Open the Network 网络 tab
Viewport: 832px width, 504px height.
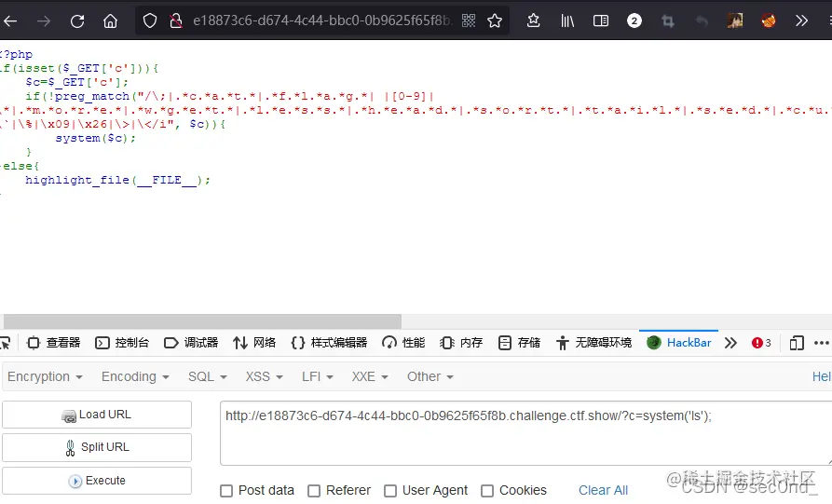click(254, 343)
